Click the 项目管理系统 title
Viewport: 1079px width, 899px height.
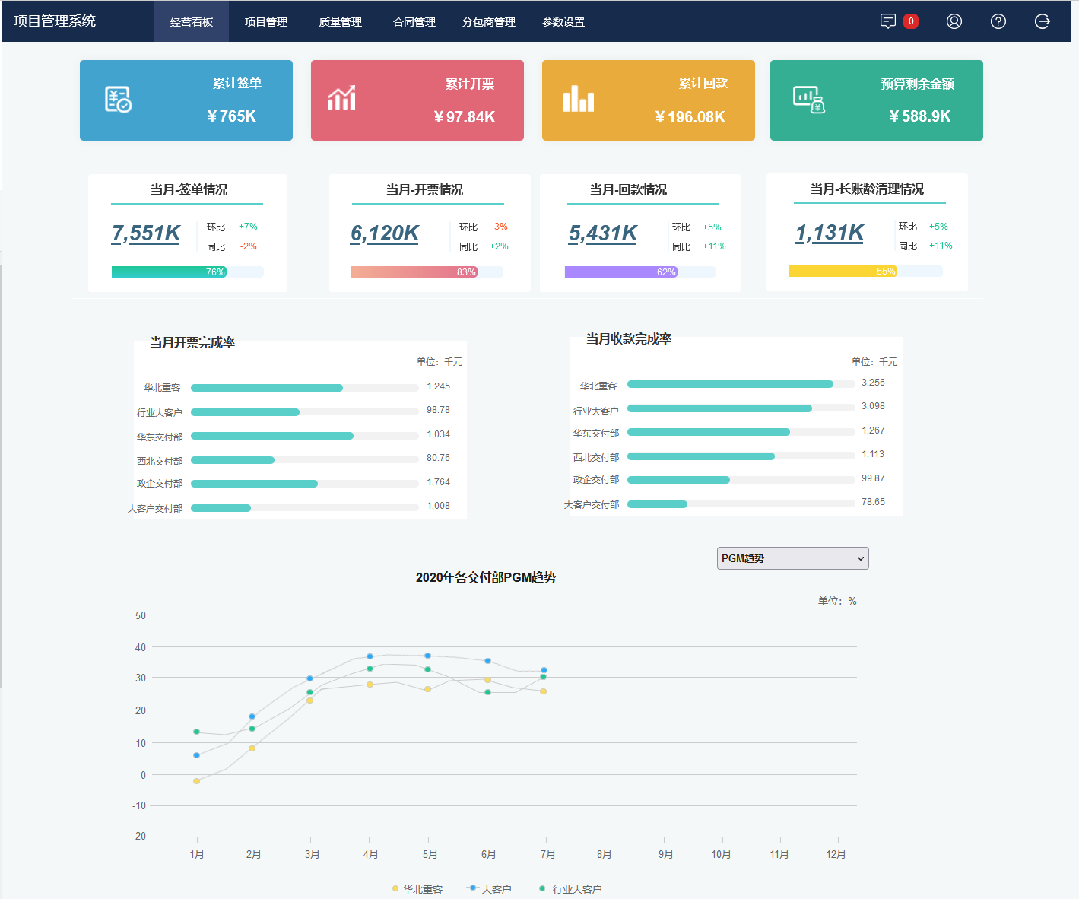click(x=55, y=21)
